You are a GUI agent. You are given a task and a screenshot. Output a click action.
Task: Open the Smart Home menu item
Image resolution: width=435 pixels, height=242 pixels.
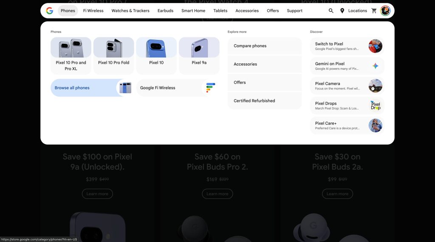[x=193, y=11]
